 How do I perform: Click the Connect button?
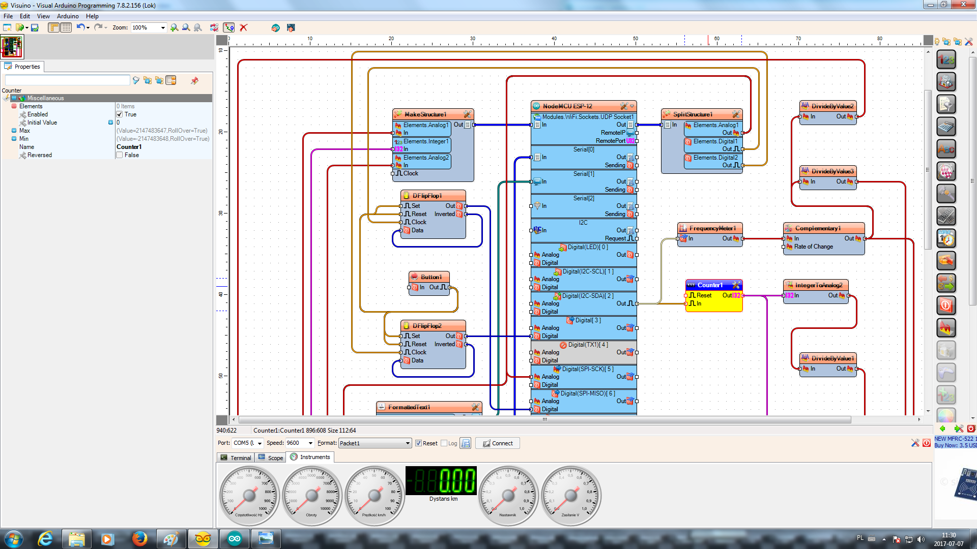click(498, 443)
